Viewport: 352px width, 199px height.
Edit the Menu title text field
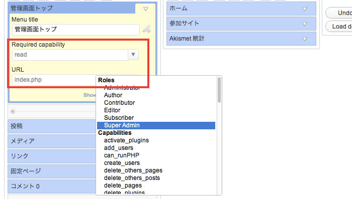click(76, 30)
